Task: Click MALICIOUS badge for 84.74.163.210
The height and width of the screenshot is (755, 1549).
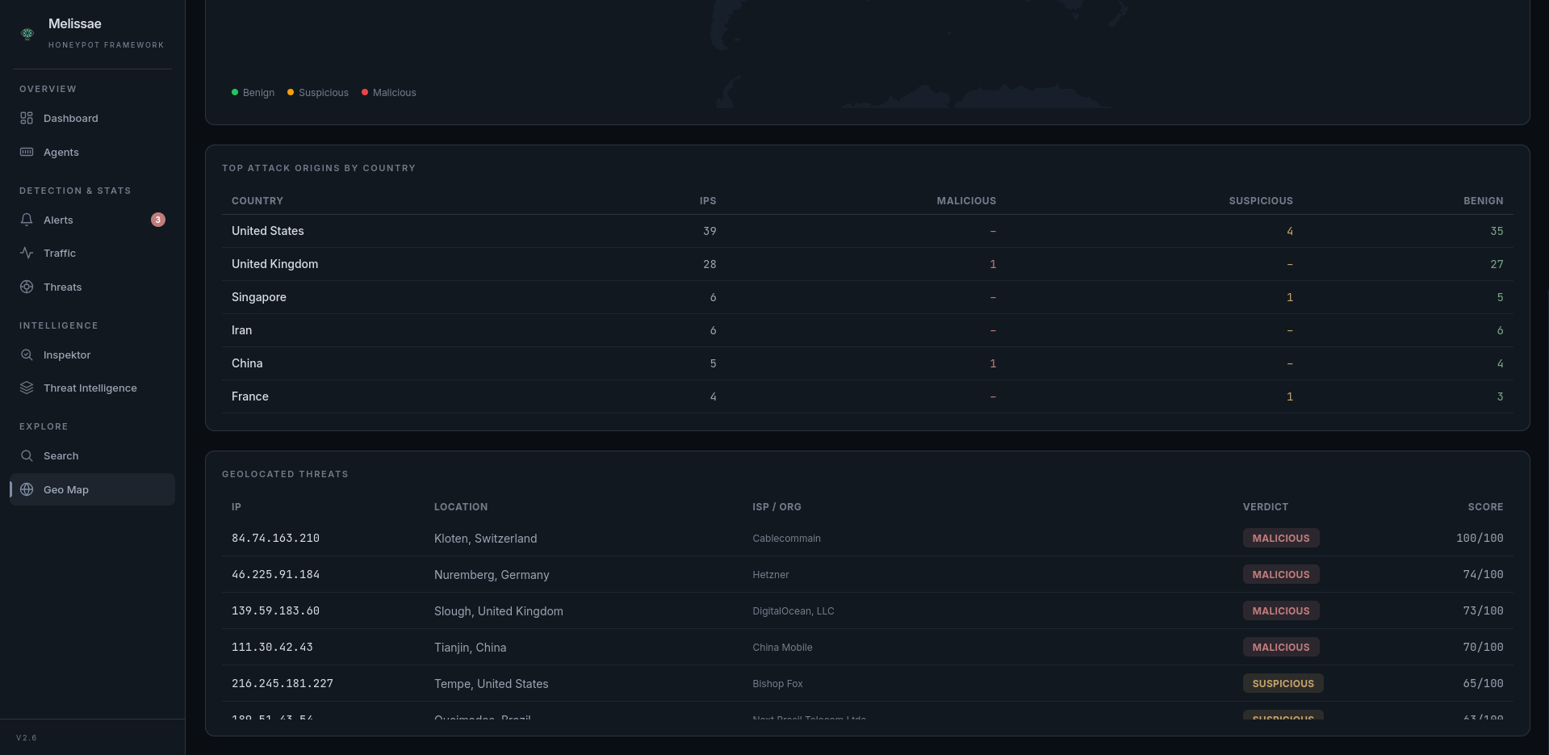Action: click(x=1281, y=538)
